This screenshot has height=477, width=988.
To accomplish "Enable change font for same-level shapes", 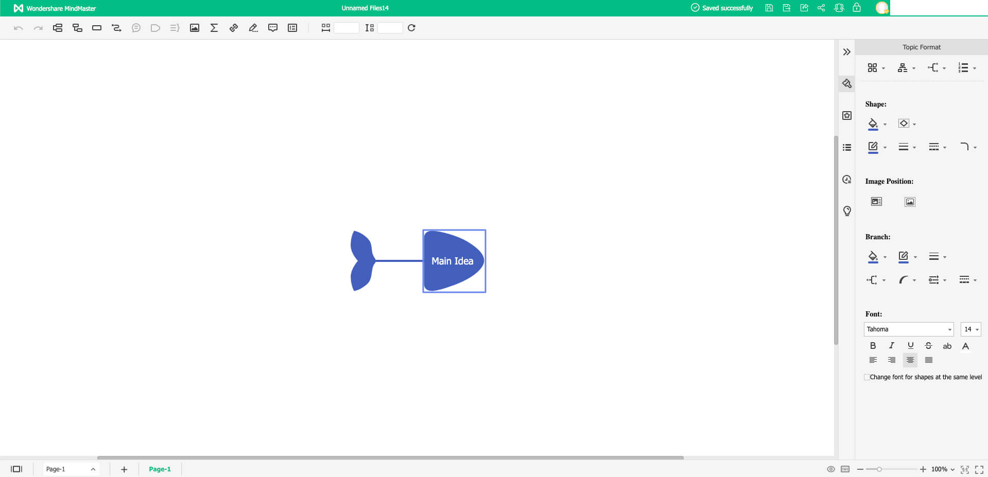I will click(x=867, y=377).
